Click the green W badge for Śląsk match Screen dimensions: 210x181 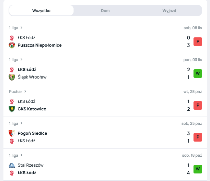pyautogui.click(x=198, y=73)
